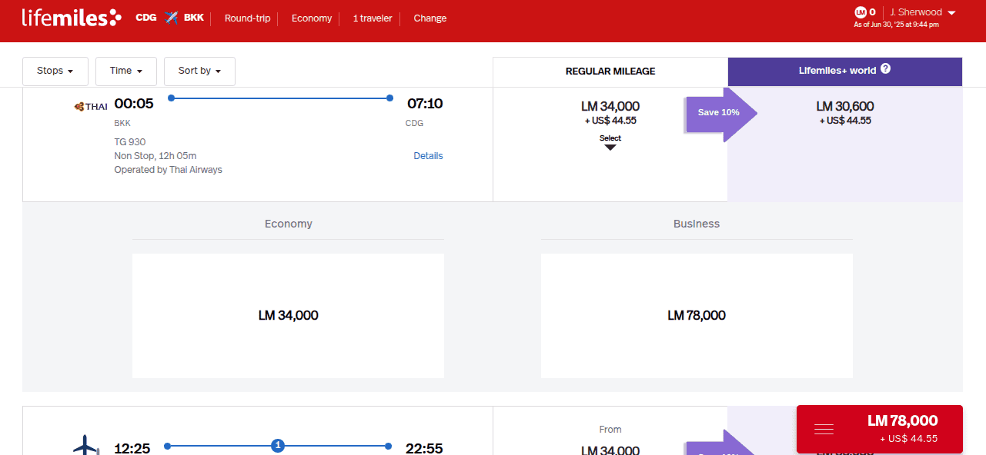The width and height of the screenshot is (986, 455).
Task: Select the LM 34,000 Economy fare option
Action: pyautogui.click(x=288, y=315)
